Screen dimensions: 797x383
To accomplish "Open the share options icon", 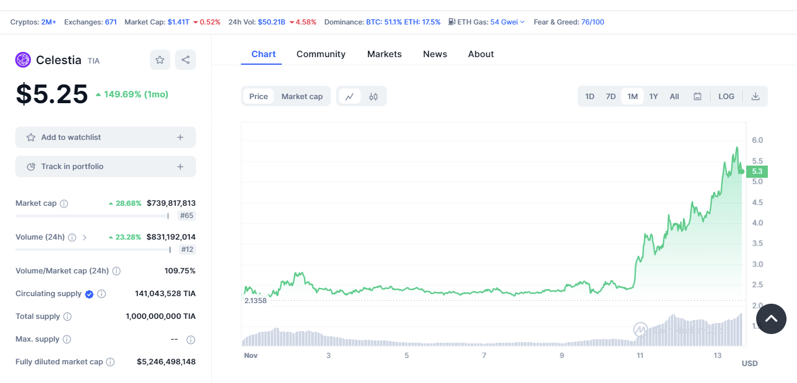I will point(186,59).
